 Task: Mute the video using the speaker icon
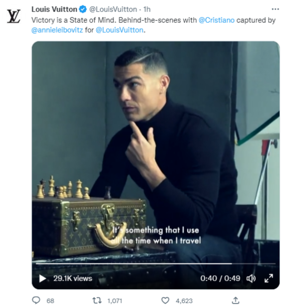[251, 278]
